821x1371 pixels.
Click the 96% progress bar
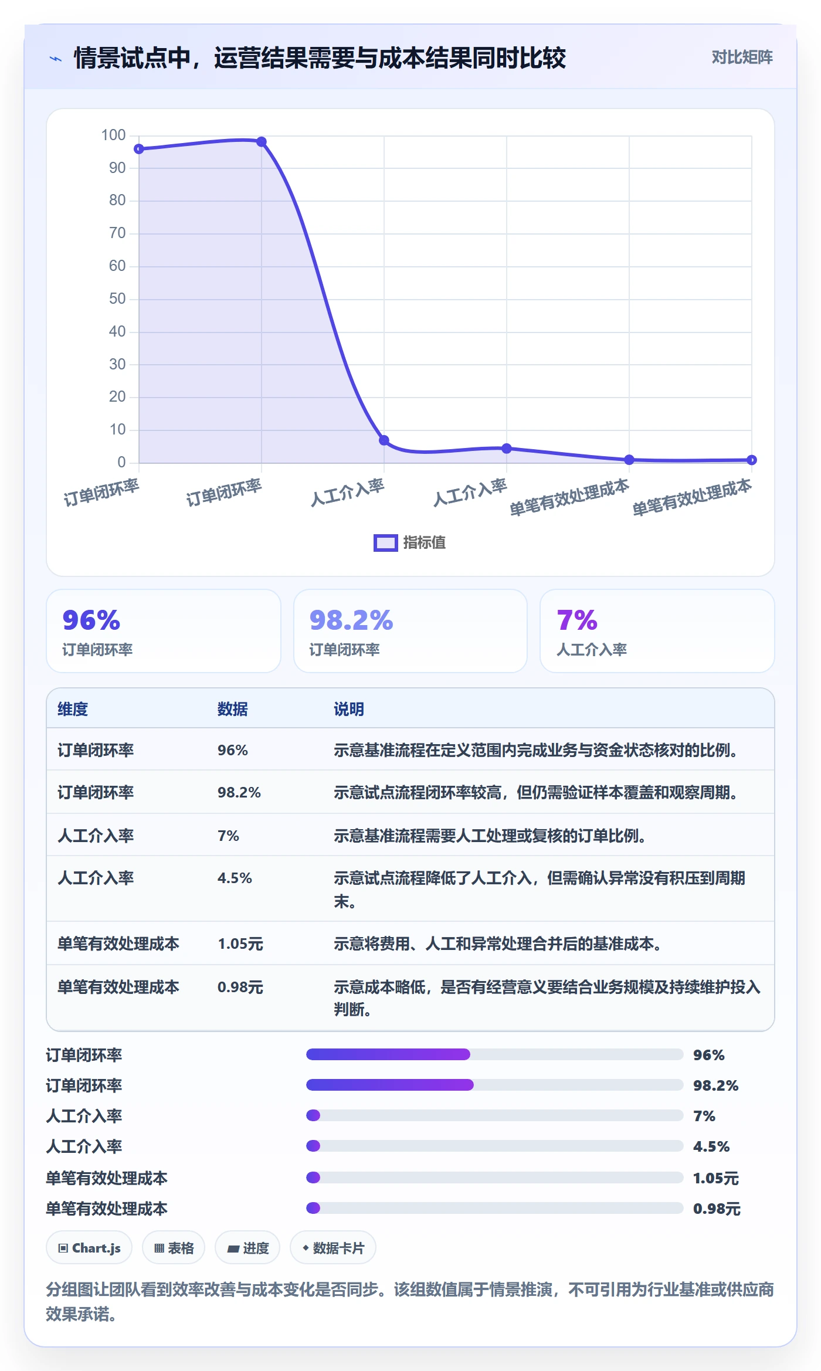(x=494, y=1054)
